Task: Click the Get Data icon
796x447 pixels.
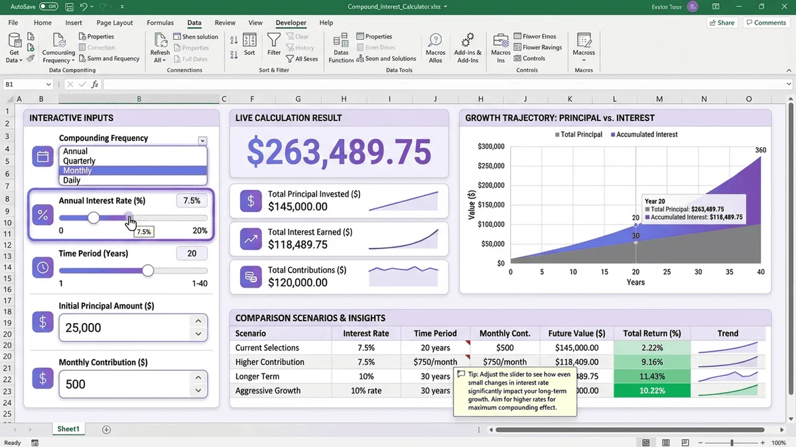Action: coord(14,40)
